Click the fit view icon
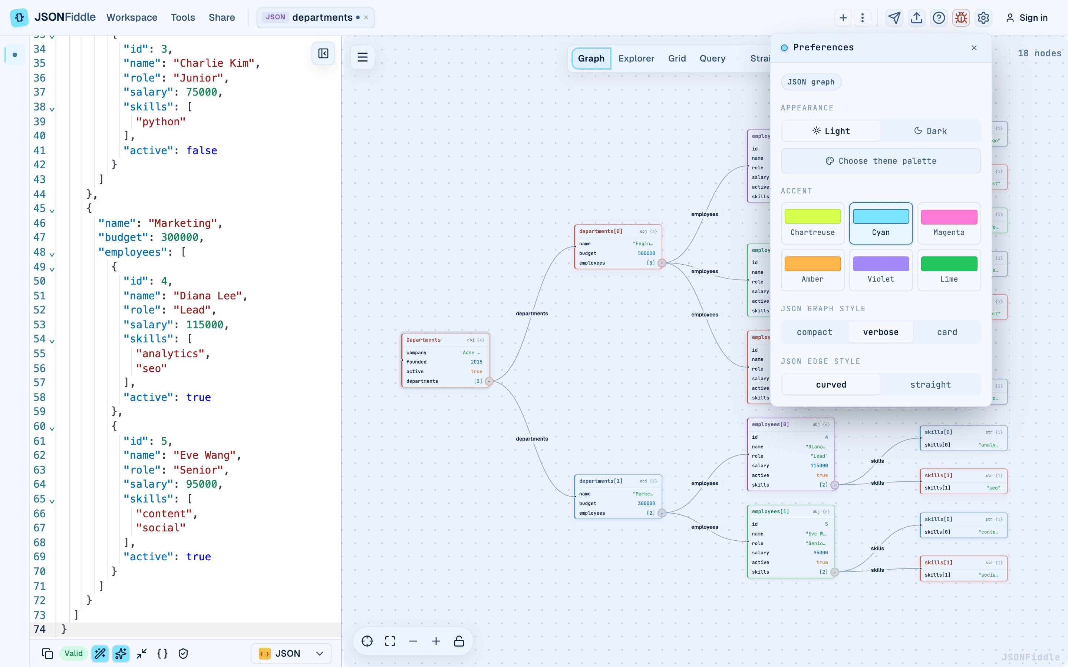The width and height of the screenshot is (1068, 667). 390,641
